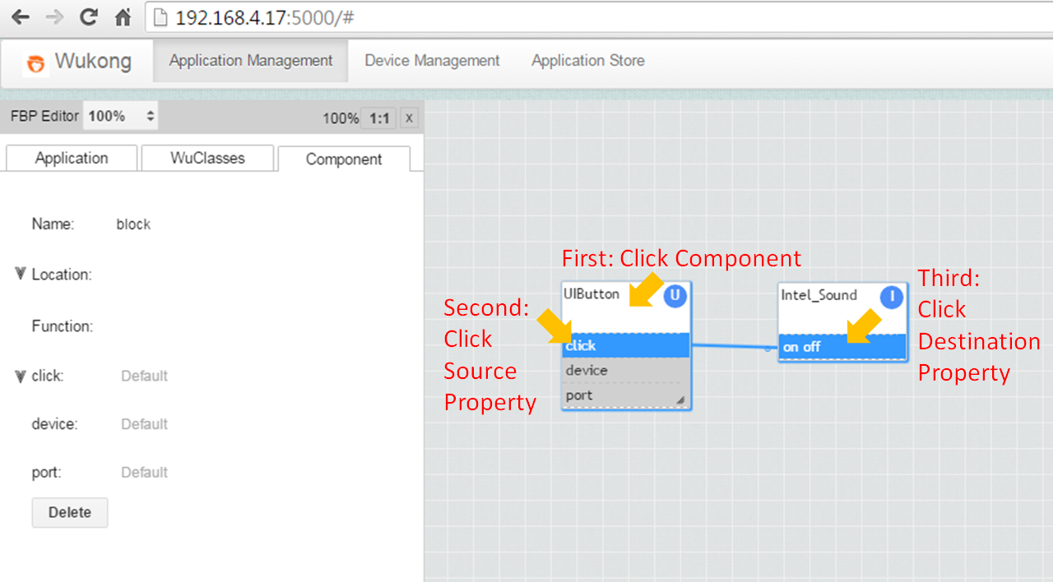This screenshot has width=1058, height=582.
Task: Select the port property of UIButton
Action: [626, 395]
